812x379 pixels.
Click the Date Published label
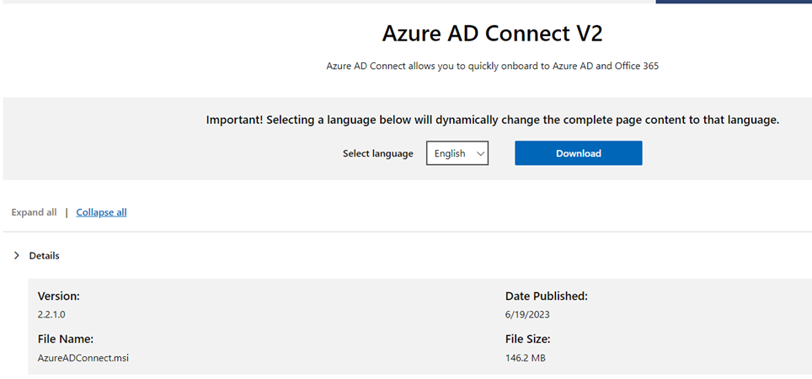point(546,296)
